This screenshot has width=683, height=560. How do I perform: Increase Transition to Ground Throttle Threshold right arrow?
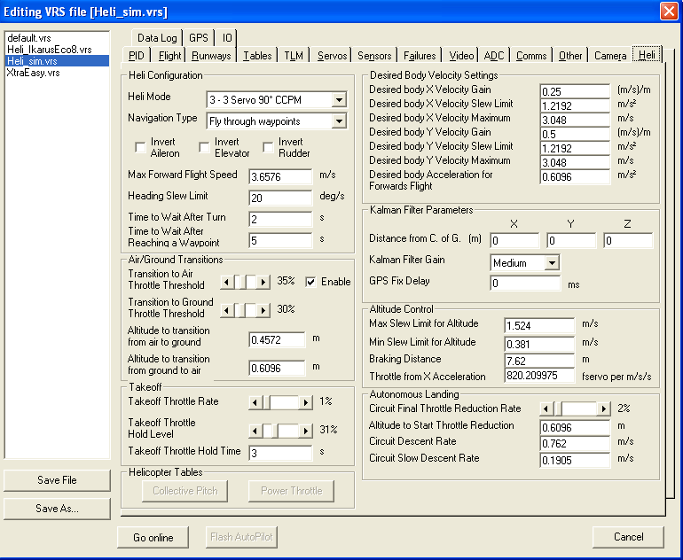pos(263,311)
